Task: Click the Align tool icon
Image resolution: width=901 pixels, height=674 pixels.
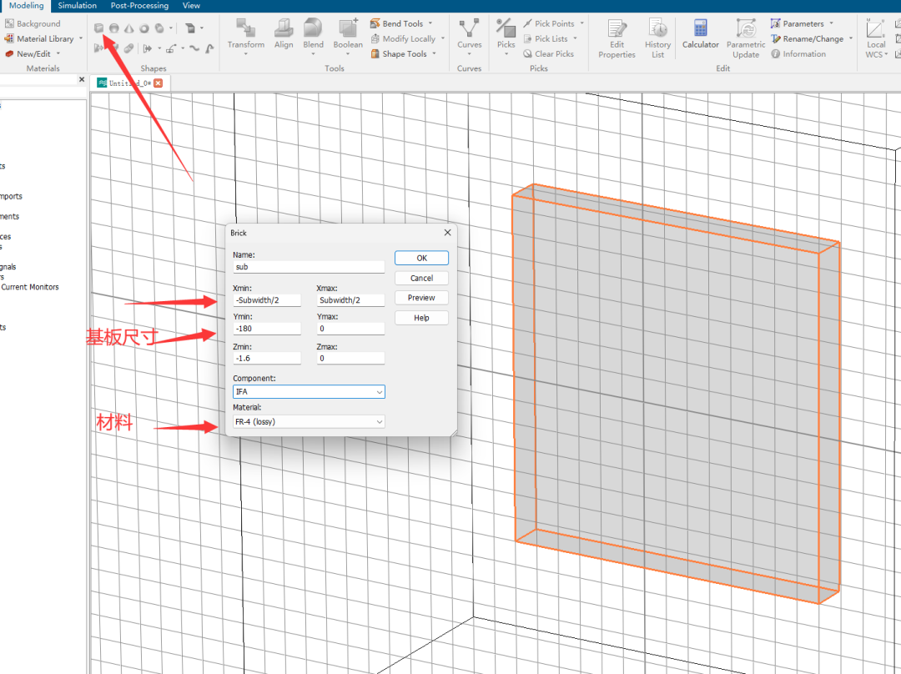Action: (284, 34)
